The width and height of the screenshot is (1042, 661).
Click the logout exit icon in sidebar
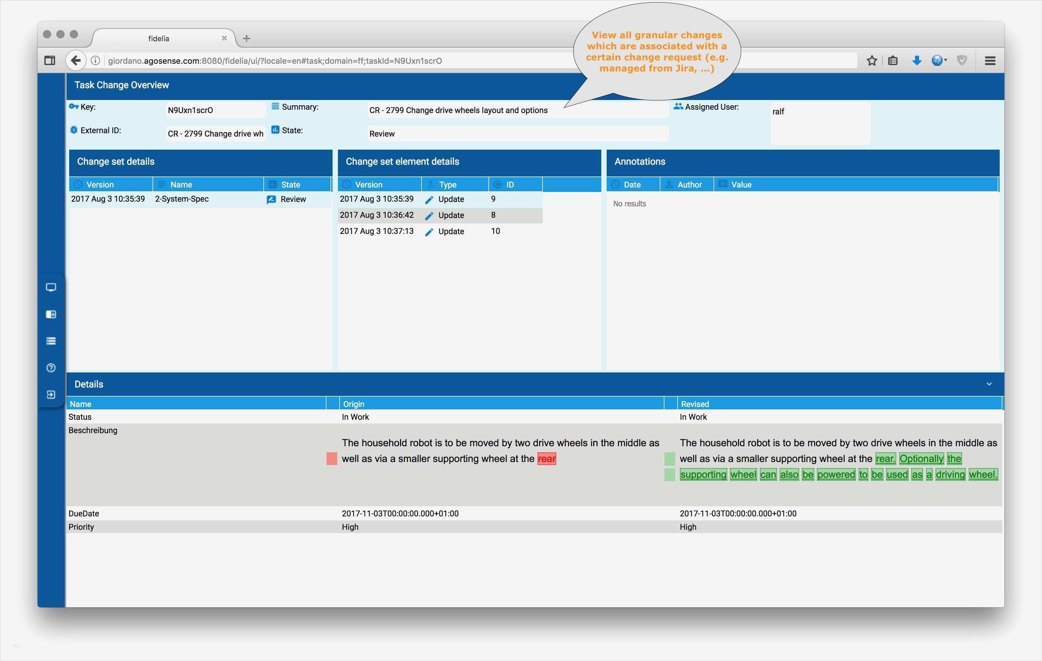click(51, 395)
